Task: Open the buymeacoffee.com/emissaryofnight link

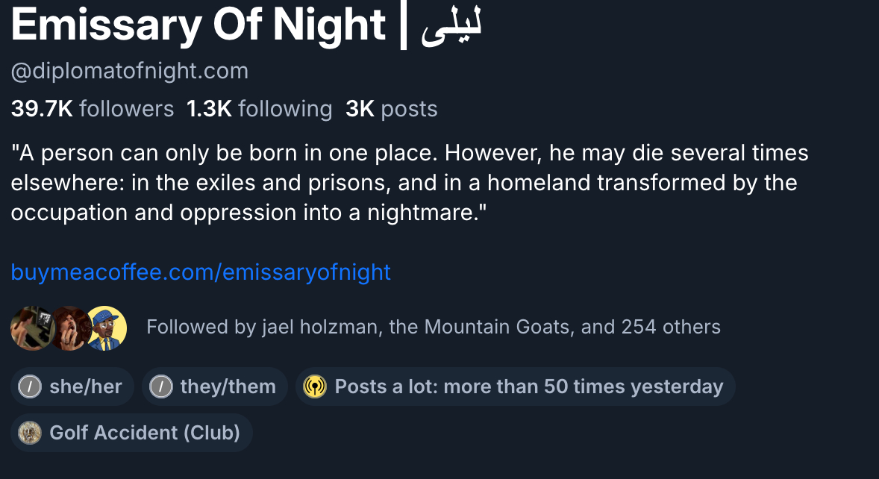Action: (x=201, y=272)
